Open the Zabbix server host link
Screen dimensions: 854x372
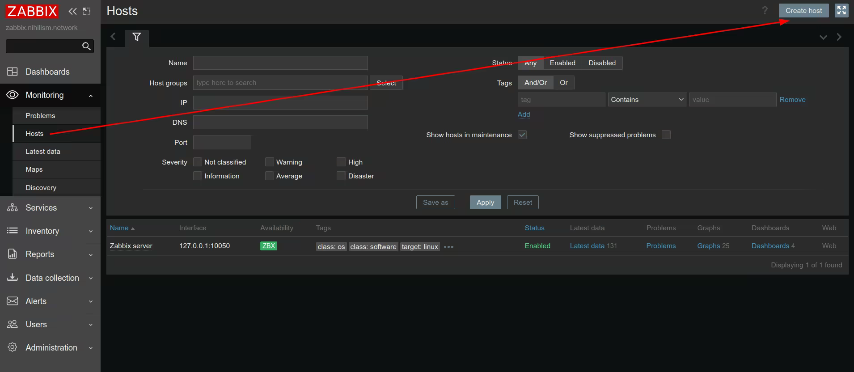(x=131, y=246)
